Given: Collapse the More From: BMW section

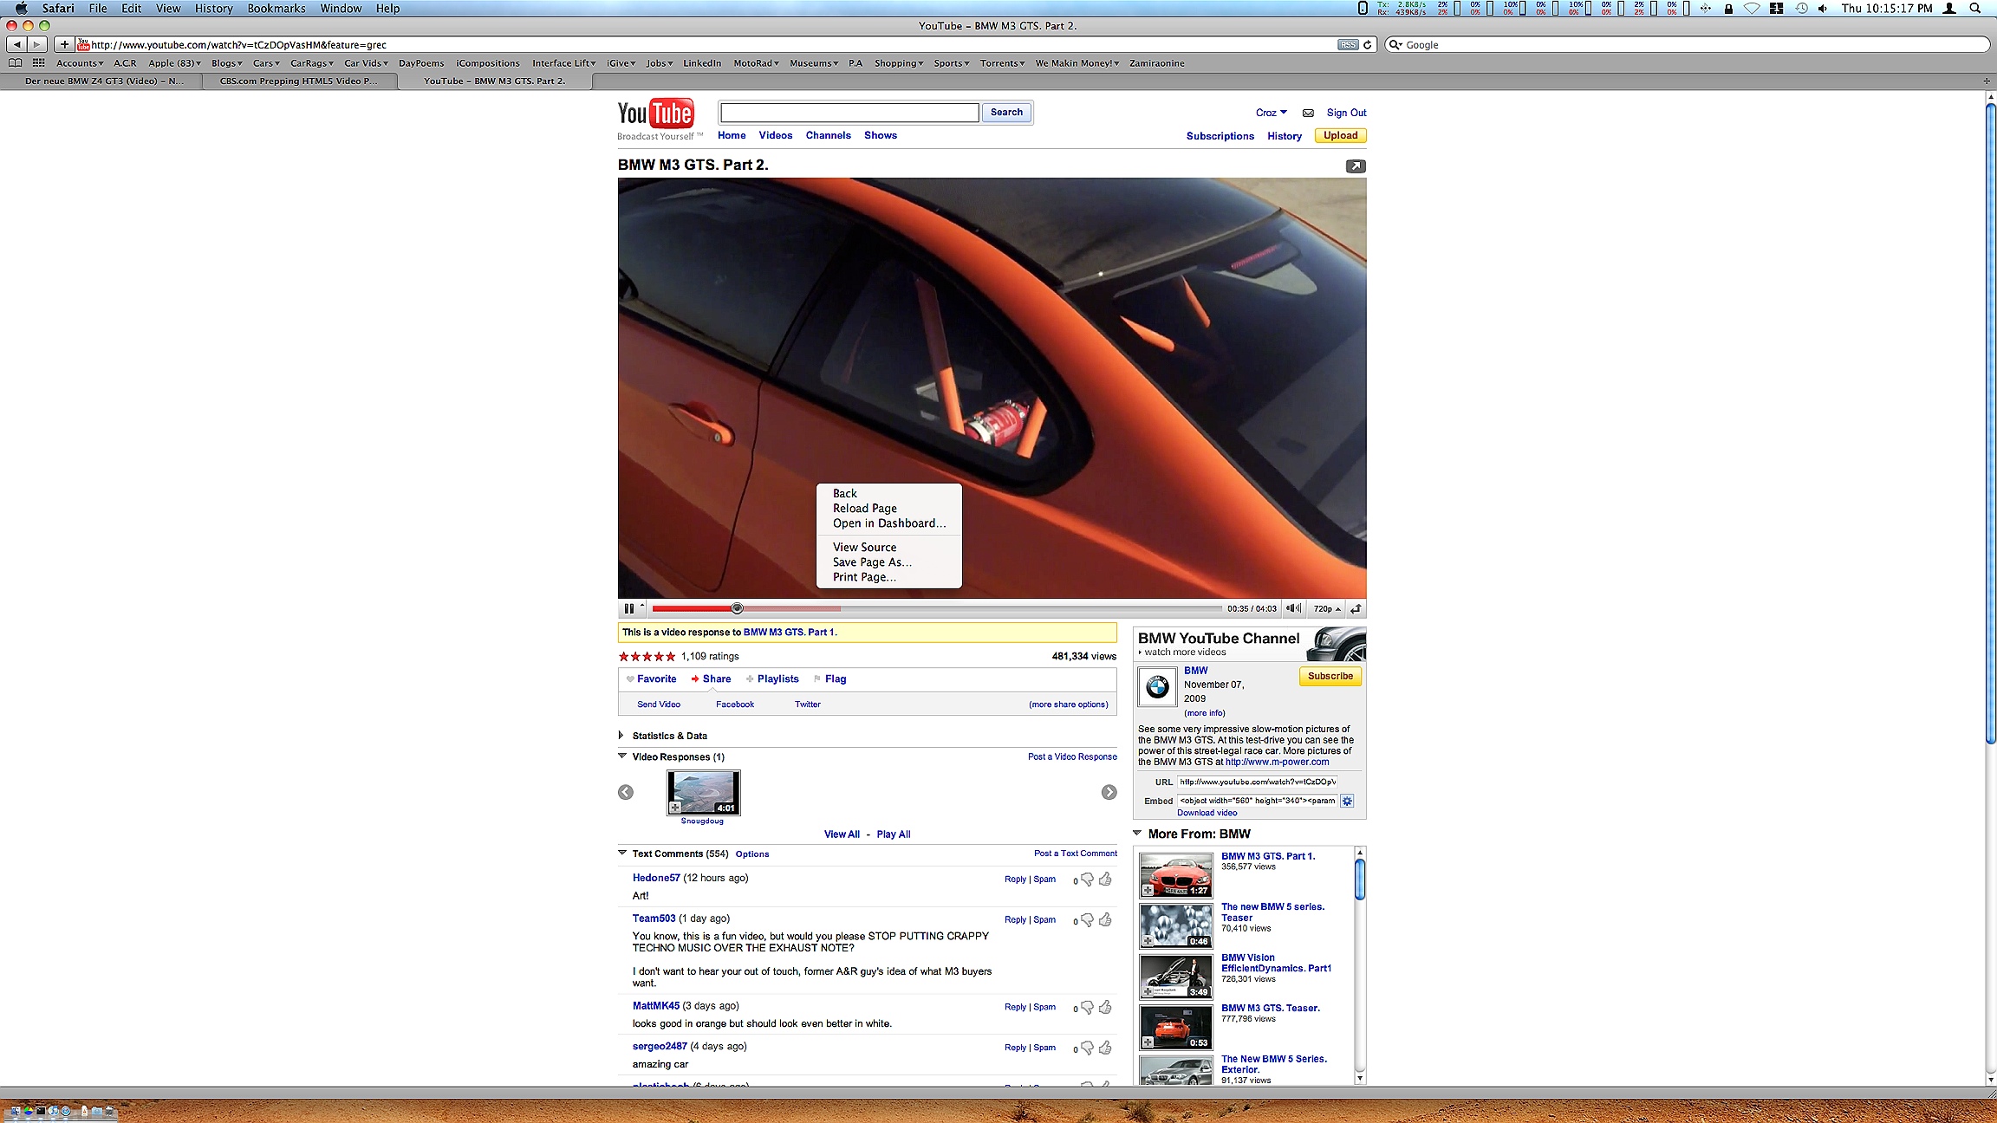Looking at the screenshot, I should coord(1137,834).
